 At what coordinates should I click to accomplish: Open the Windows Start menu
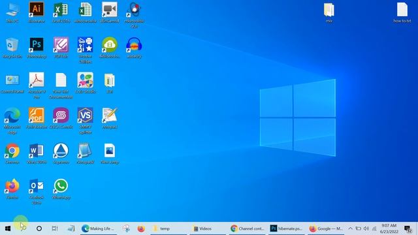8,228
